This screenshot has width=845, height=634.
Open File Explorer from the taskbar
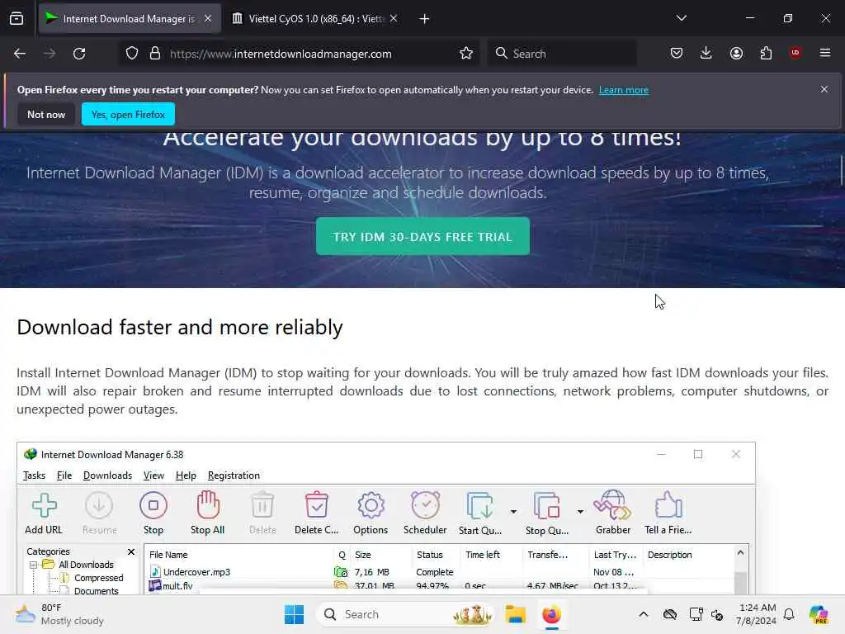point(515,614)
